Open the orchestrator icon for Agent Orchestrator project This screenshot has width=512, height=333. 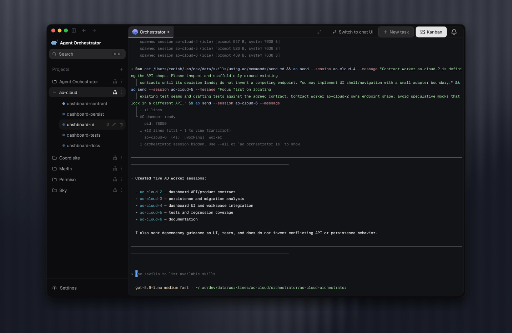(115, 82)
